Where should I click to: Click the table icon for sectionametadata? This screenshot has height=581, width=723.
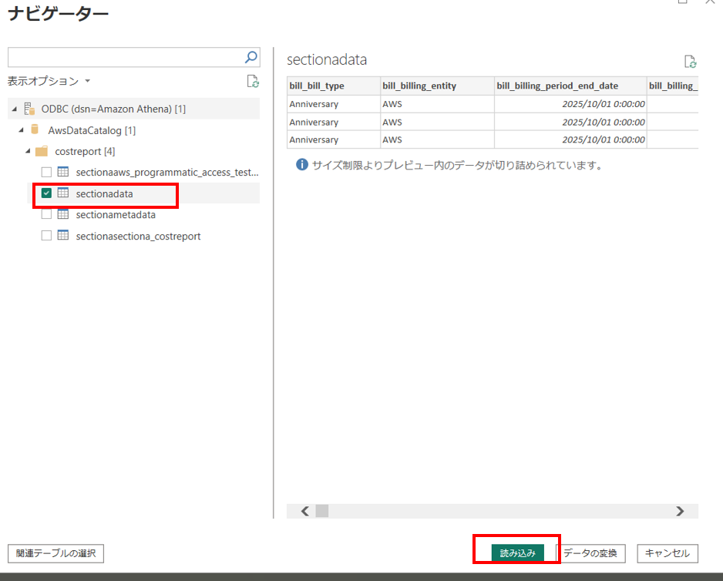click(63, 214)
